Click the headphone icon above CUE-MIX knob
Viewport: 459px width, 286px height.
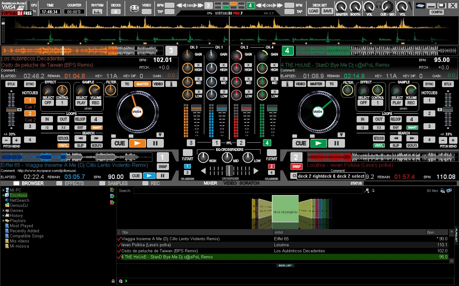pyautogui.click(x=378, y=5)
